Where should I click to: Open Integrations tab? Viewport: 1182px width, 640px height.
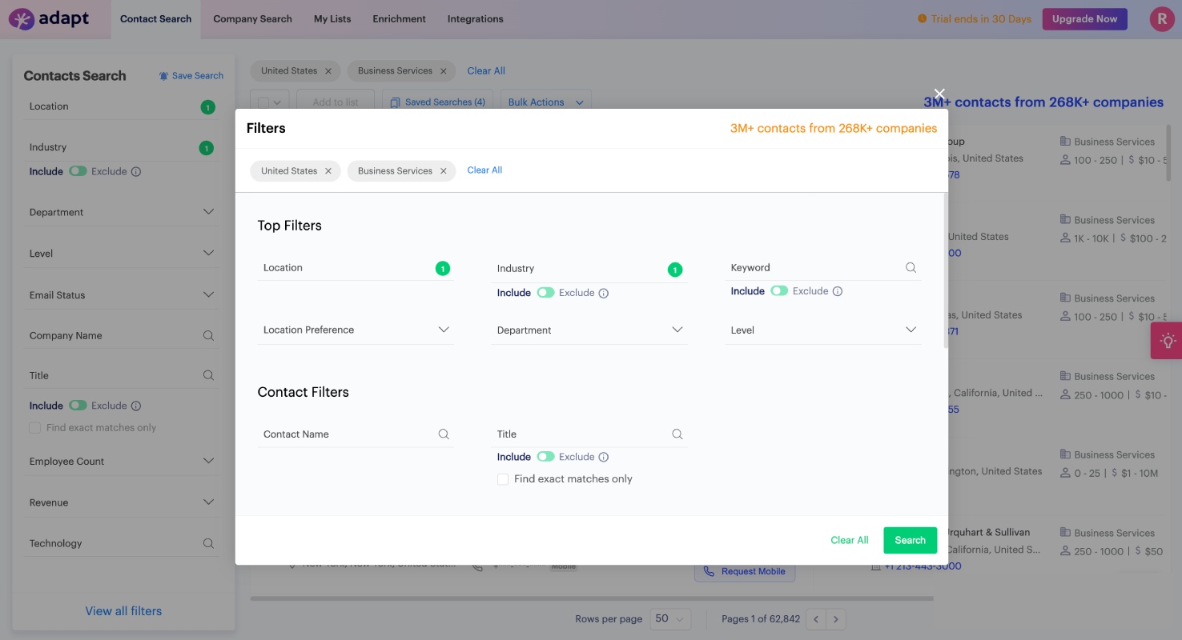click(475, 19)
